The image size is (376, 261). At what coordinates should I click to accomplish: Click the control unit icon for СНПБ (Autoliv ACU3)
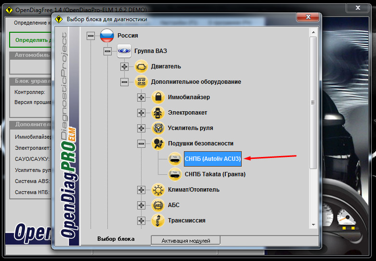175,159
